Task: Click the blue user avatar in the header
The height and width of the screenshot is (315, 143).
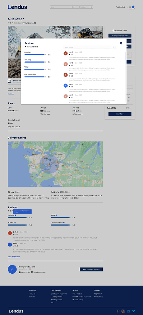Action: click(x=133, y=7)
